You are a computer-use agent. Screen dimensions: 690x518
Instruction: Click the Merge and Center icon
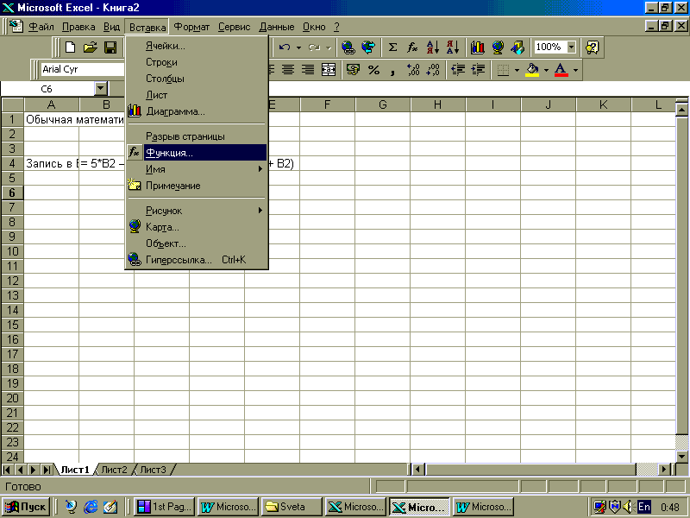point(329,70)
